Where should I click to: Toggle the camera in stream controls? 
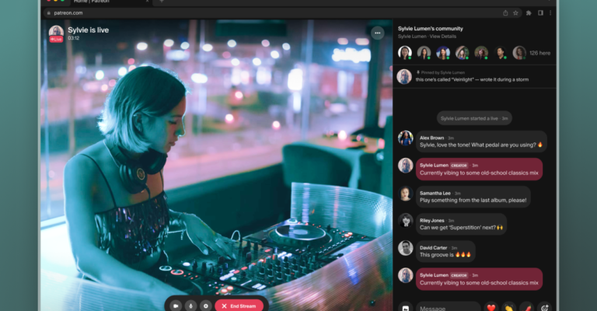pyautogui.click(x=176, y=306)
